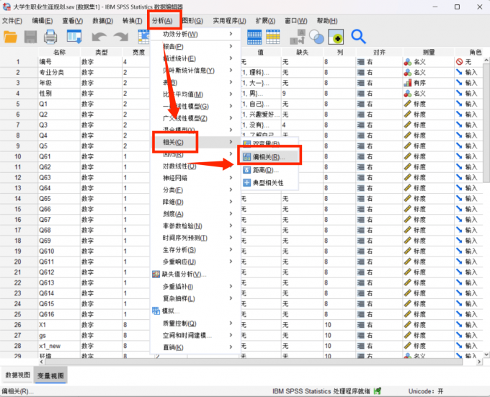Expand the 报告(P) submenu arrow
Screen dimensions: 490x397
pos(231,46)
